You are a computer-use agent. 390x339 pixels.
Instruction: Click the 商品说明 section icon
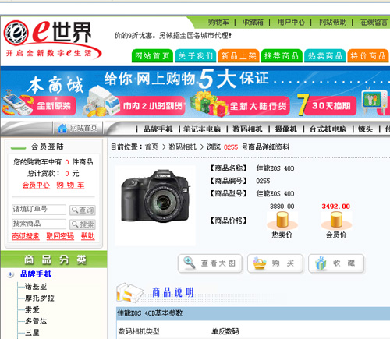(129, 293)
